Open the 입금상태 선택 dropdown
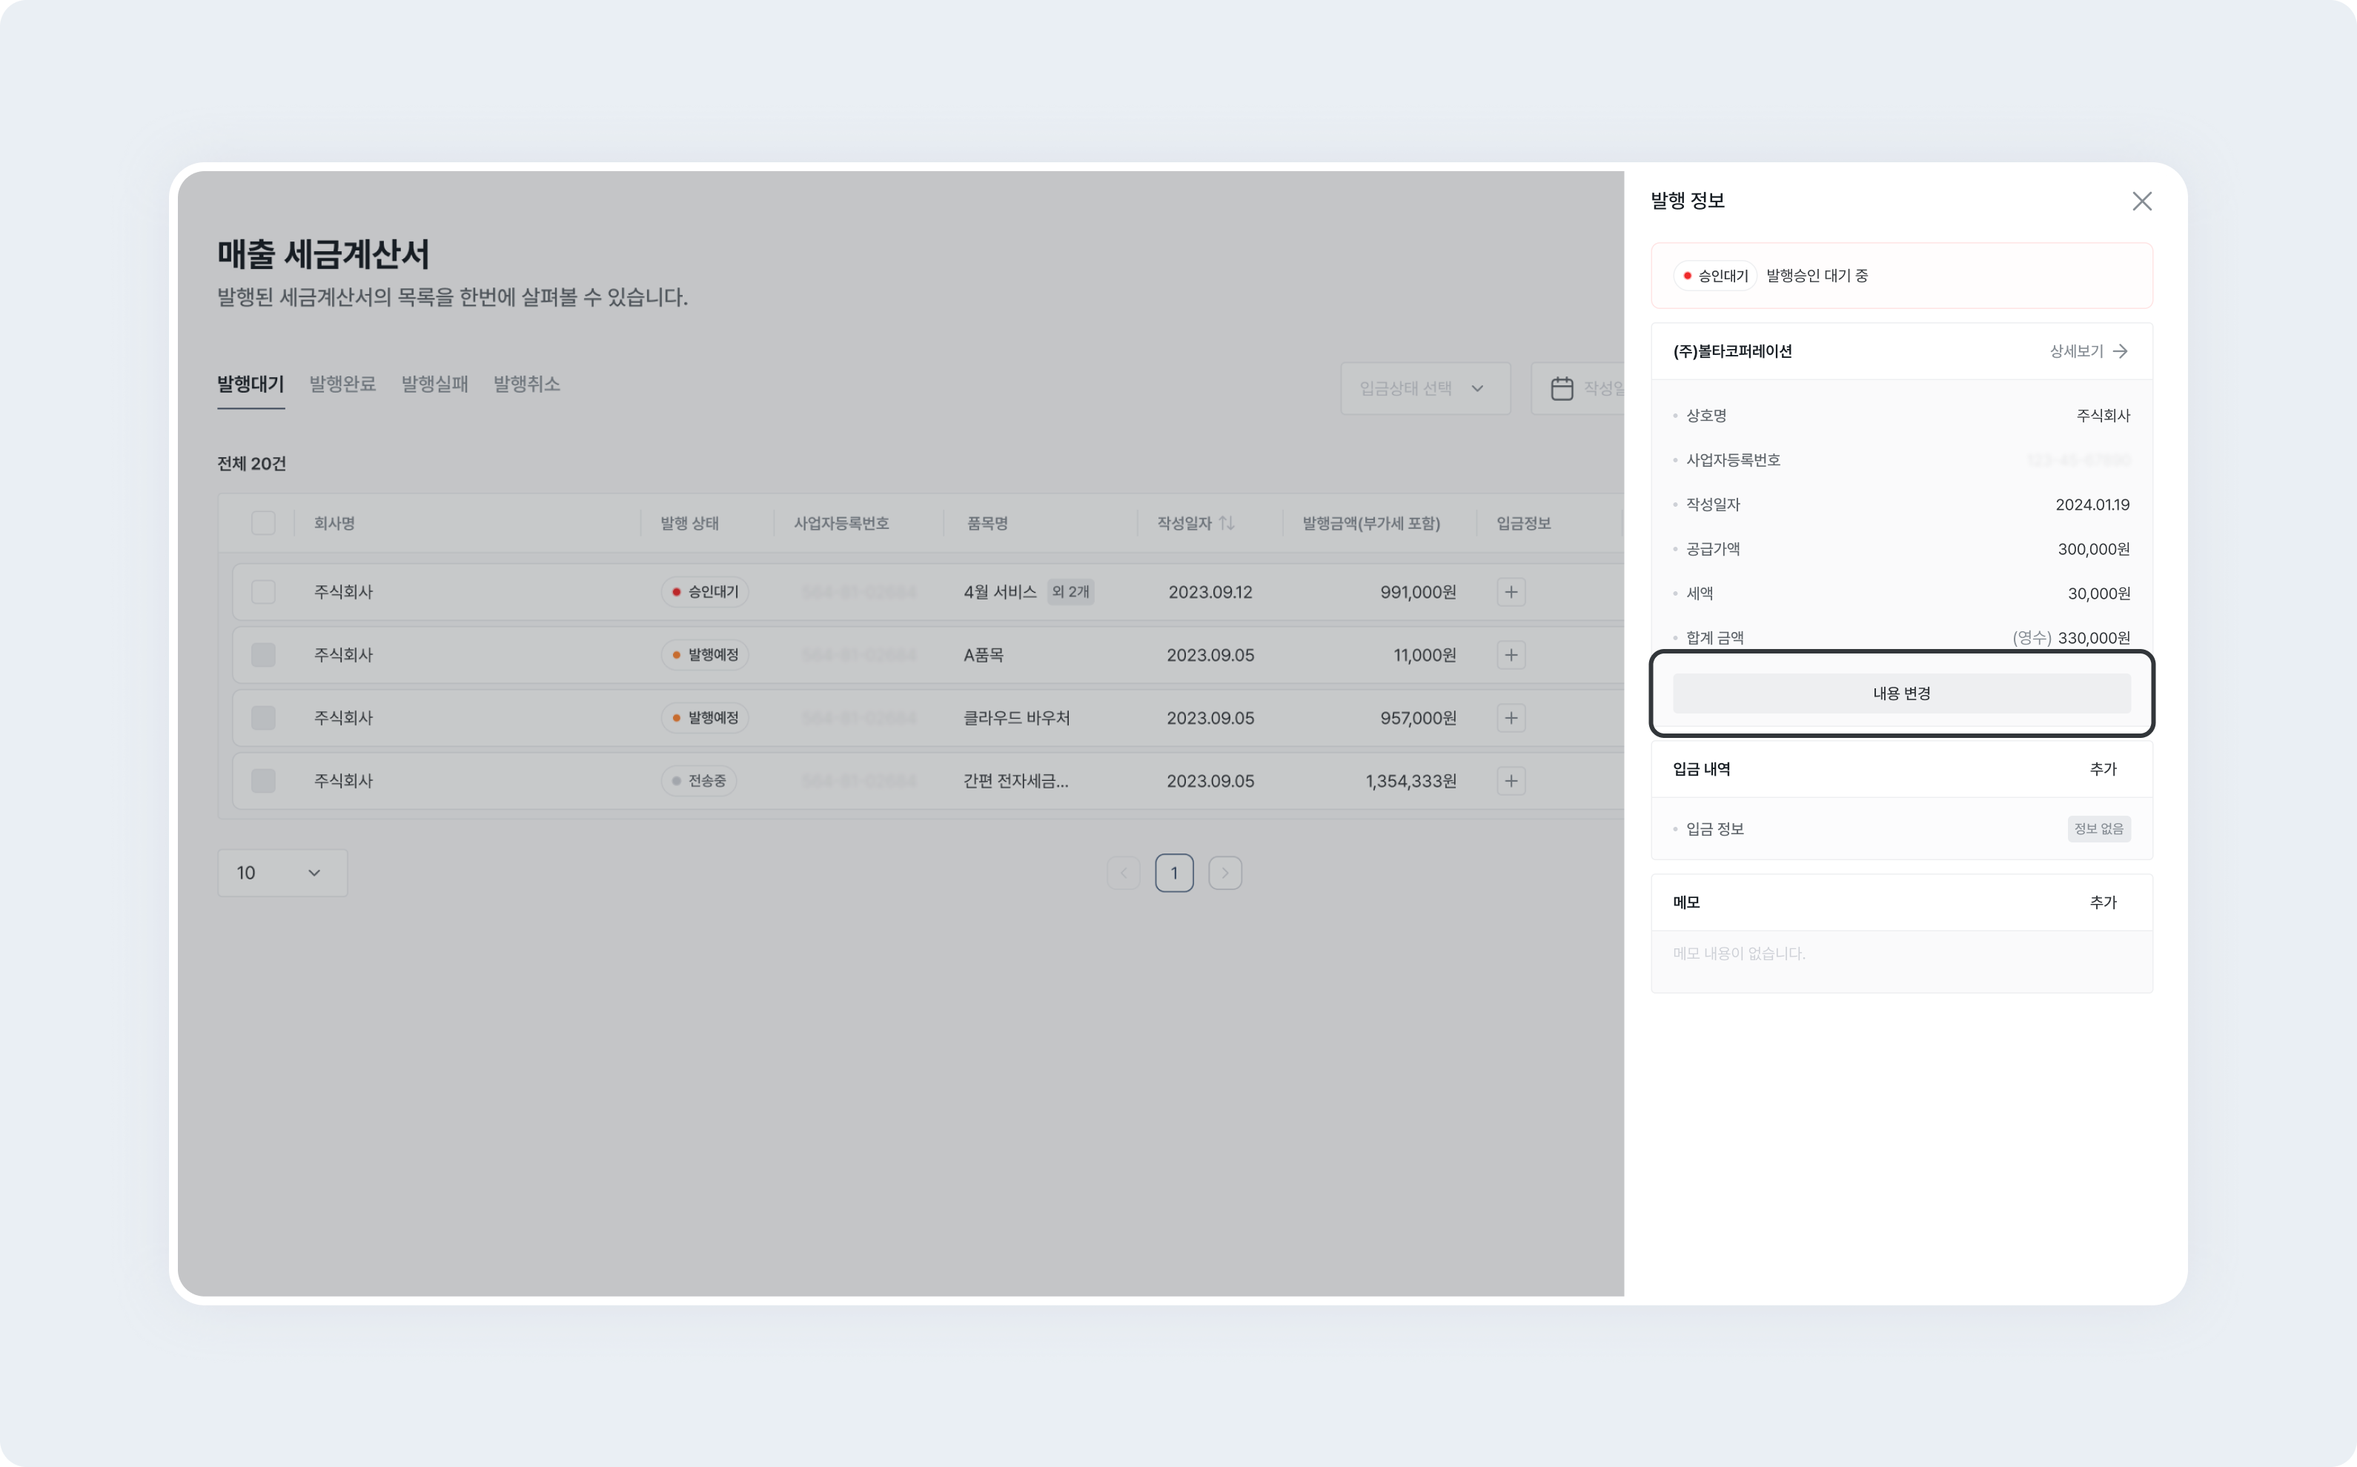 1425,388
